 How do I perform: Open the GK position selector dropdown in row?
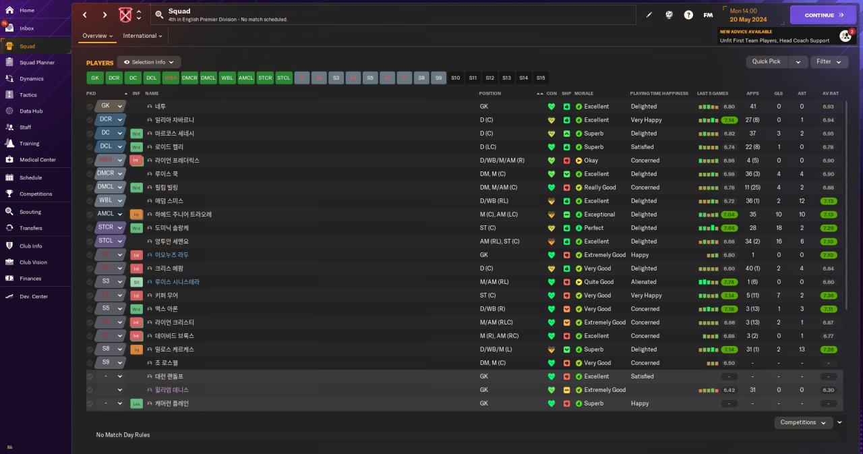point(111,107)
